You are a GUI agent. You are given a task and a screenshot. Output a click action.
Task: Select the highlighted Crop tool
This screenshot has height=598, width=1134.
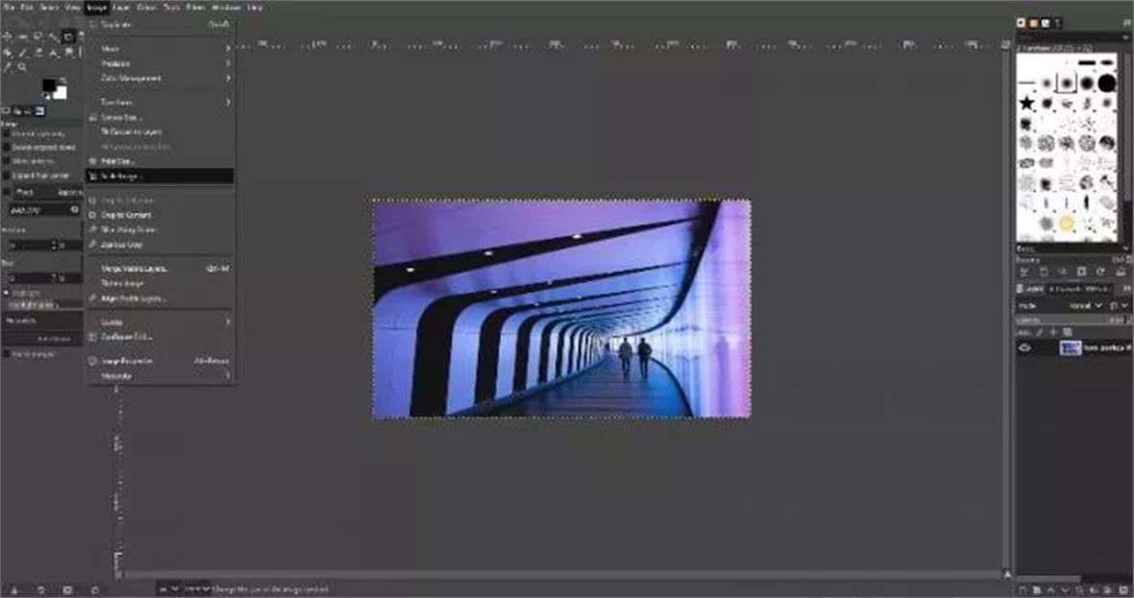coord(69,36)
